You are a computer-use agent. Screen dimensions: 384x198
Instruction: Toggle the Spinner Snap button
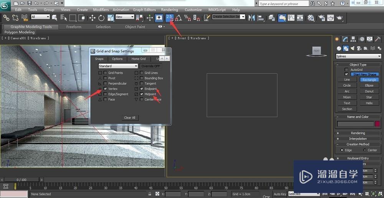click(196, 18)
